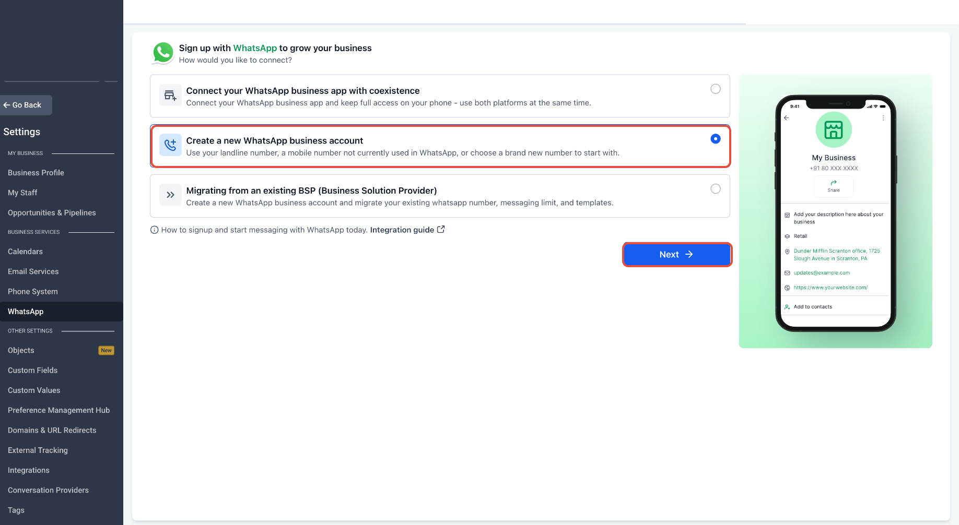Click the coexistence option card title
The height and width of the screenshot is (525, 959).
tap(303, 91)
